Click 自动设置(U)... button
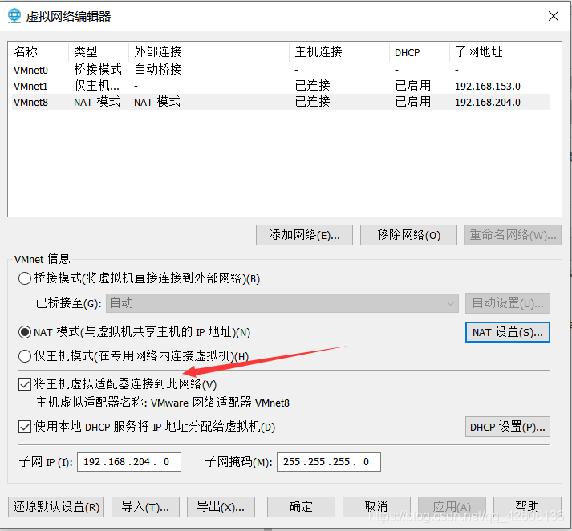 508,303
